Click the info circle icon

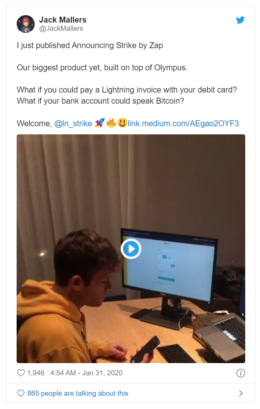coord(240,373)
